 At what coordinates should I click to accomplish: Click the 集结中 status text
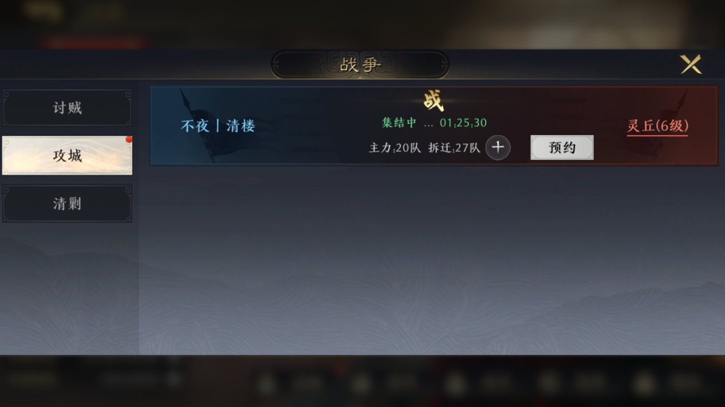point(399,123)
